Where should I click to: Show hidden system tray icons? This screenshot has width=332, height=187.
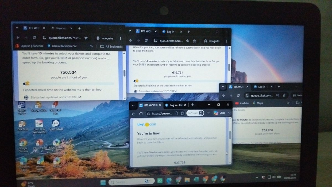pos(257,177)
